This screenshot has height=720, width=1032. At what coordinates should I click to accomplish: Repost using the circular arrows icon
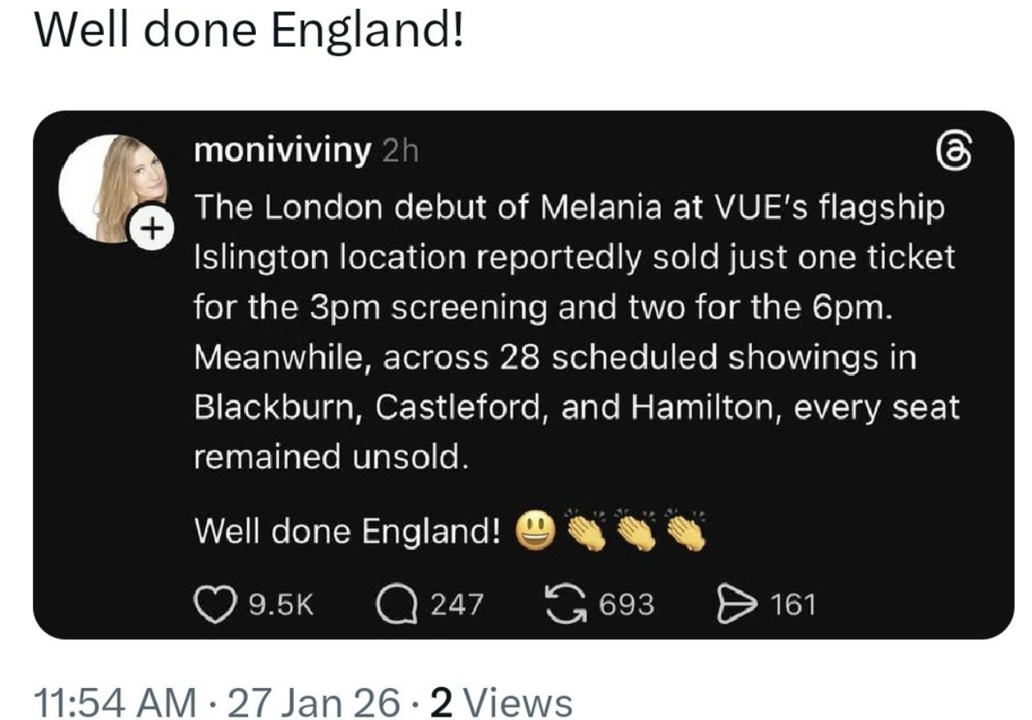(566, 603)
